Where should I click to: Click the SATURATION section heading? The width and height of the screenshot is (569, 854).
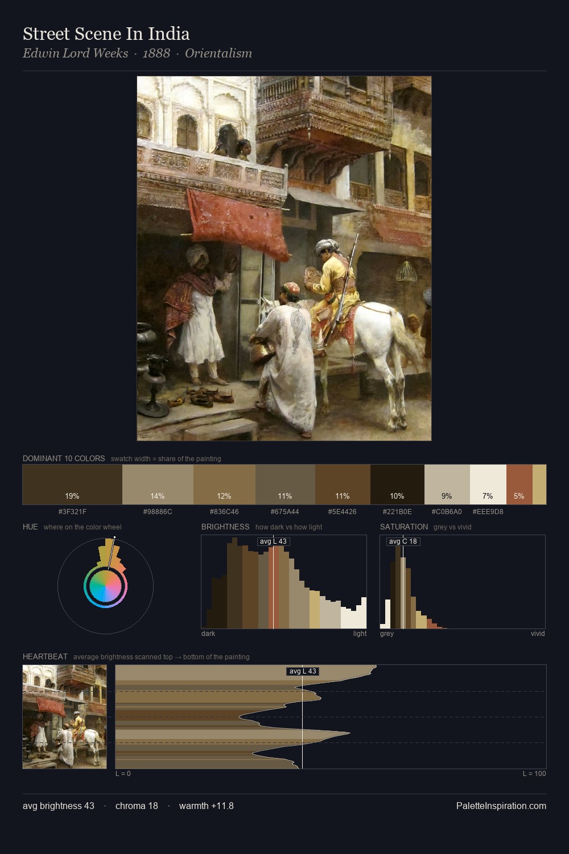tap(404, 527)
